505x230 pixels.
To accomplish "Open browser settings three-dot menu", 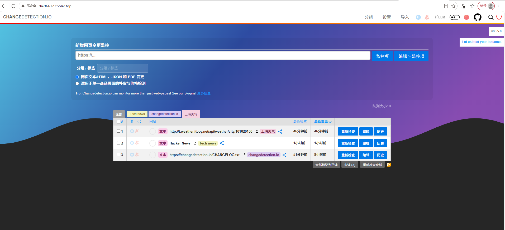I will coord(500,6).
